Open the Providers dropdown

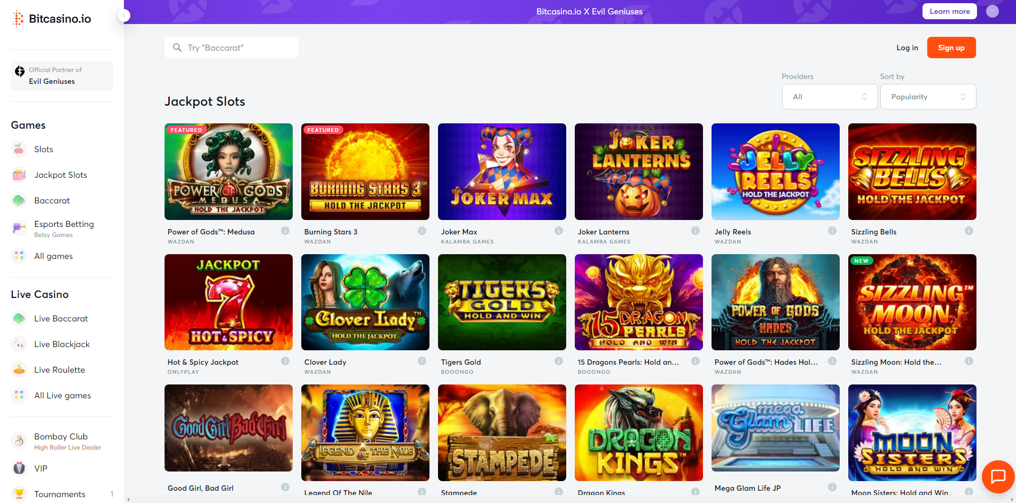click(x=830, y=97)
